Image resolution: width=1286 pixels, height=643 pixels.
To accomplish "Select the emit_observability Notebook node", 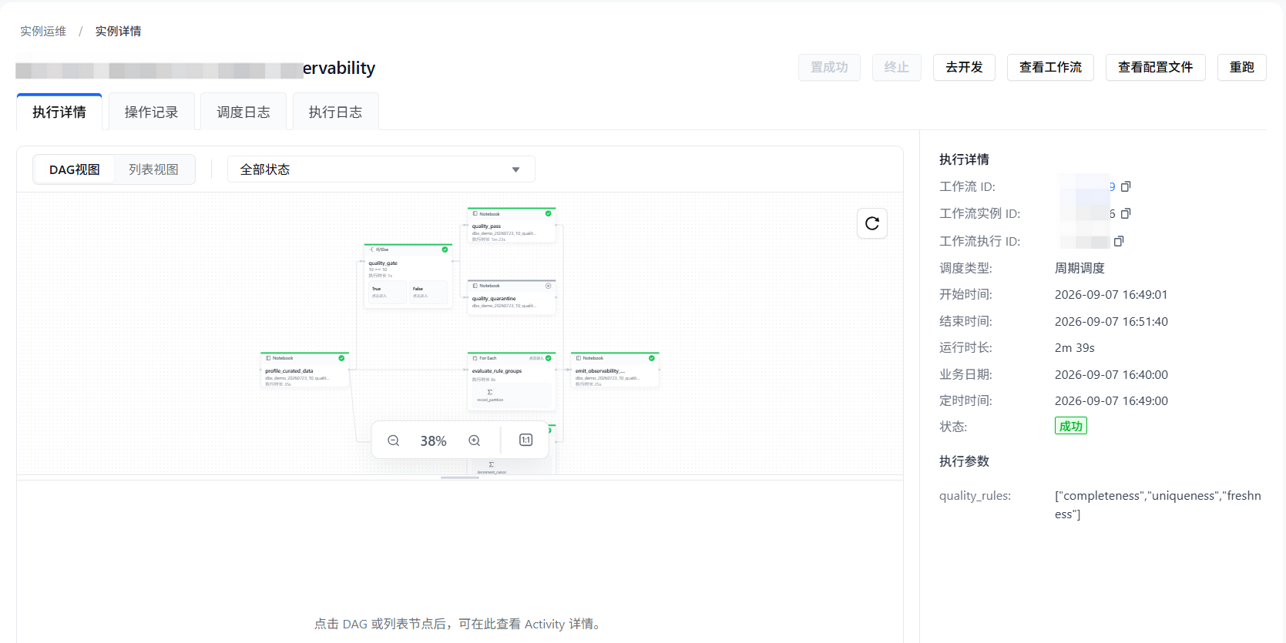I will tap(615, 370).
